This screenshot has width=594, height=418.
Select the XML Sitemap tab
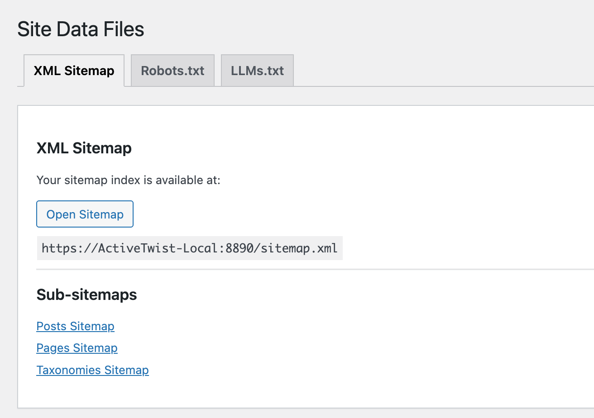pyautogui.click(x=74, y=71)
